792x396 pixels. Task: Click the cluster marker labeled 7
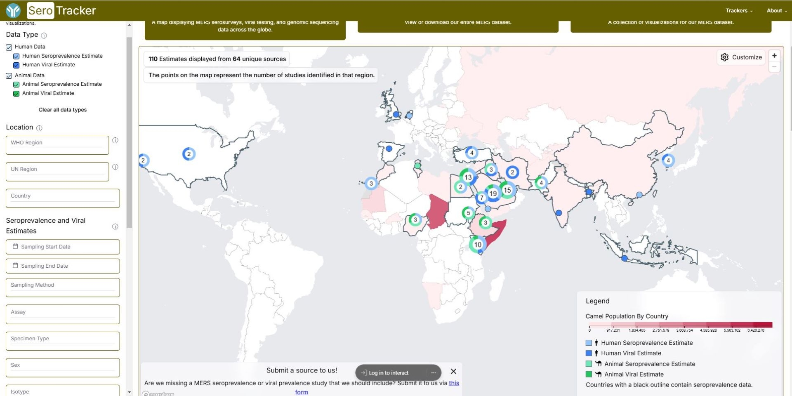481,198
